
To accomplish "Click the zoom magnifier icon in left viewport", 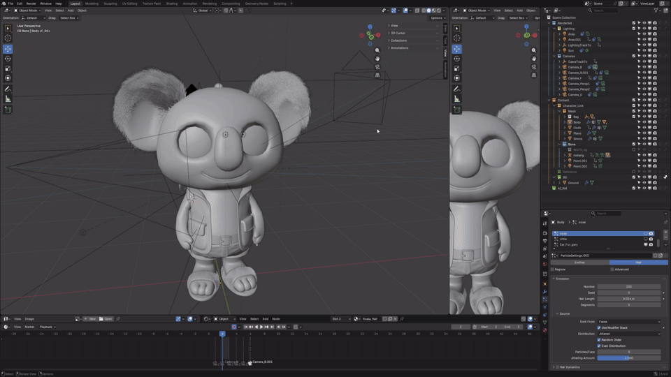I will (377, 50).
